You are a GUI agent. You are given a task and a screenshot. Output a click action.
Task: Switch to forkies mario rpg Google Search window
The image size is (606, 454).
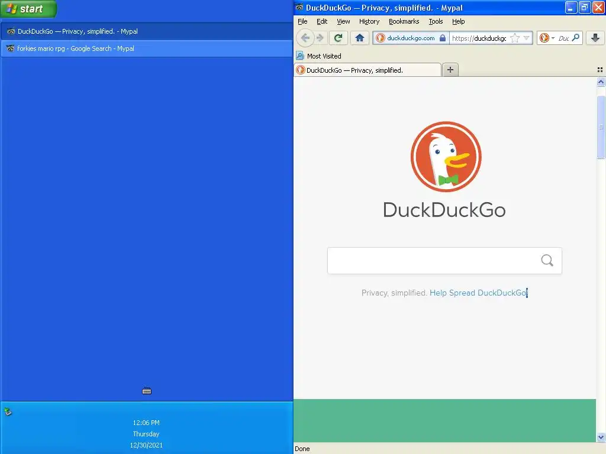pos(147,48)
